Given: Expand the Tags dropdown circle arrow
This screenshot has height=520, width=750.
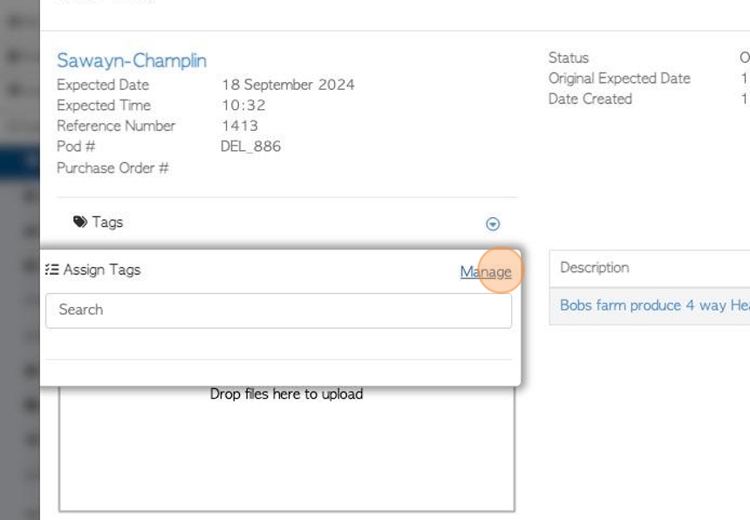Looking at the screenshot, I should 493,224.
